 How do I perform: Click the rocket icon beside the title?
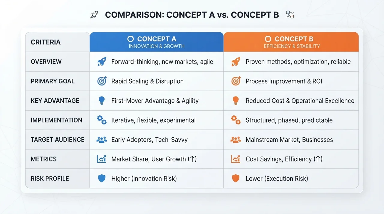(x=94, y=15)
